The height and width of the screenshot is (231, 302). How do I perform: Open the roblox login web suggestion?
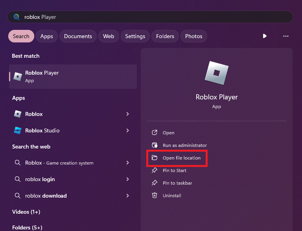(x=73, y=179)
